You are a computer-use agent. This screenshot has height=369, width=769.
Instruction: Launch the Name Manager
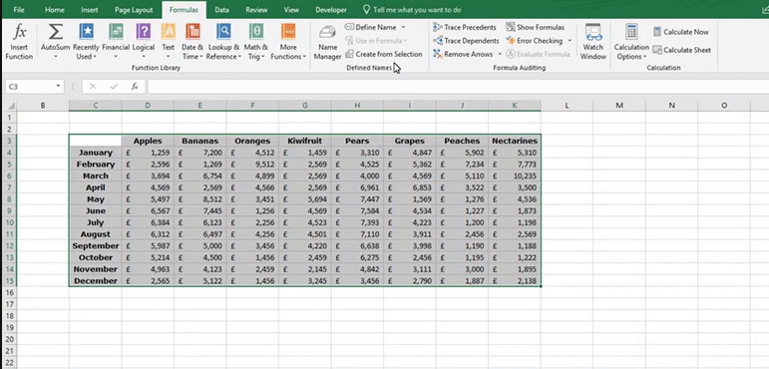(327, 43)
